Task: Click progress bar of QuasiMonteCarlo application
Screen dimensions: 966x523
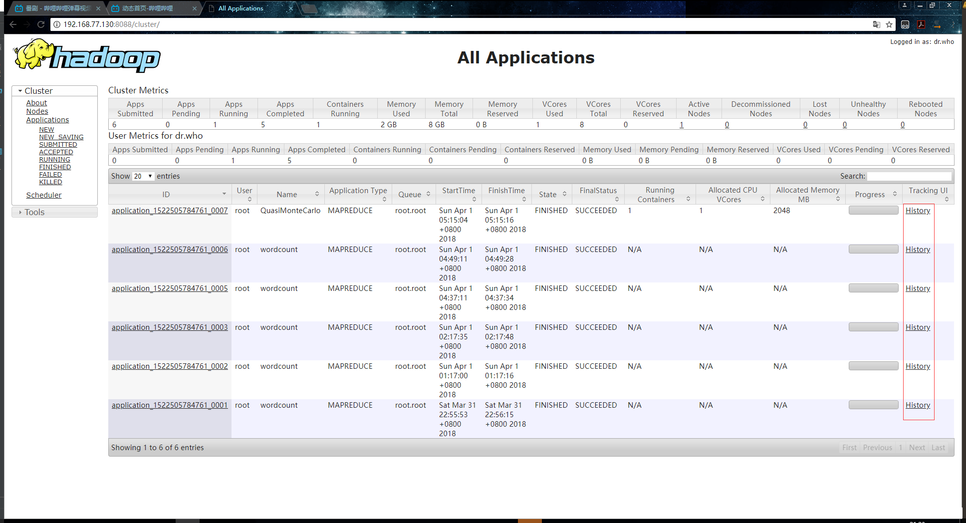Action: pos(873,210)
